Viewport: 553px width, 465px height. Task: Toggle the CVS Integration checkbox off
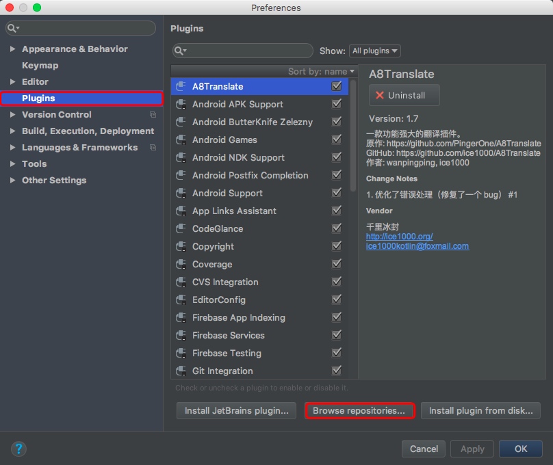point(337,282)
